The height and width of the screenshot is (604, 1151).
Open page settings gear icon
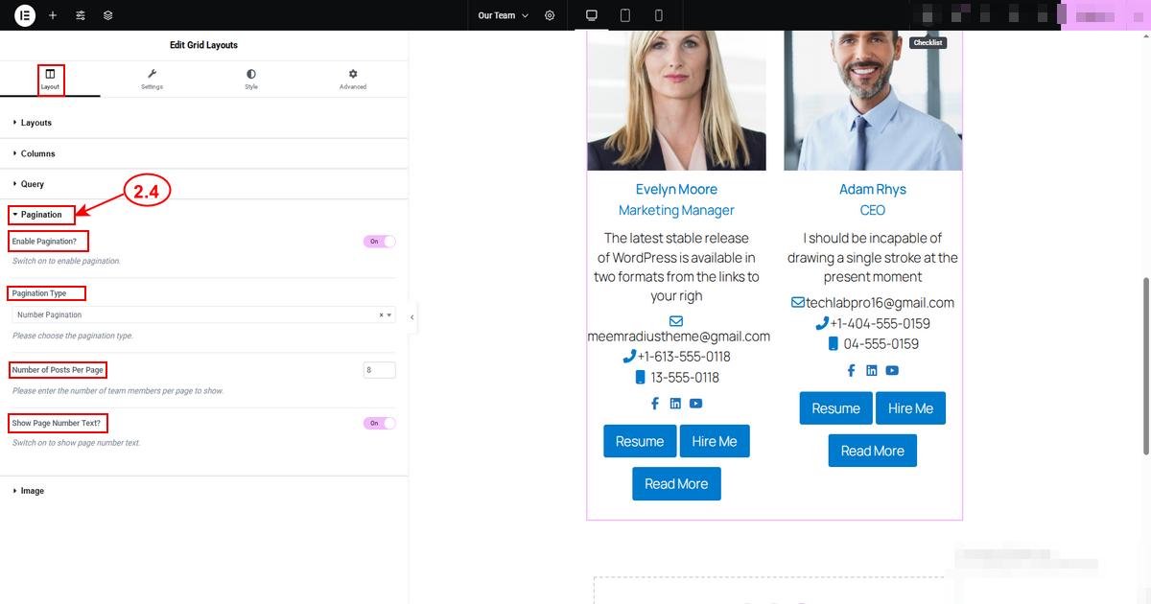pos(550,15)
